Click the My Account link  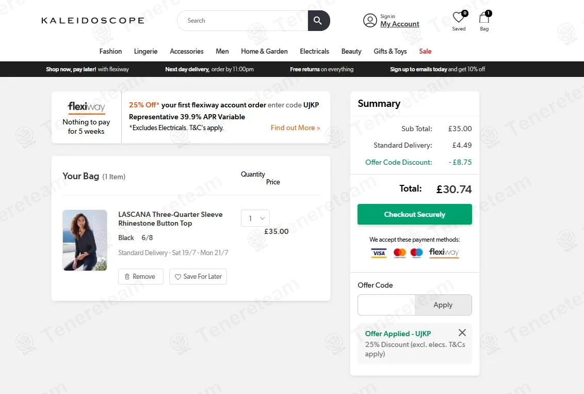tap(399, 24)
